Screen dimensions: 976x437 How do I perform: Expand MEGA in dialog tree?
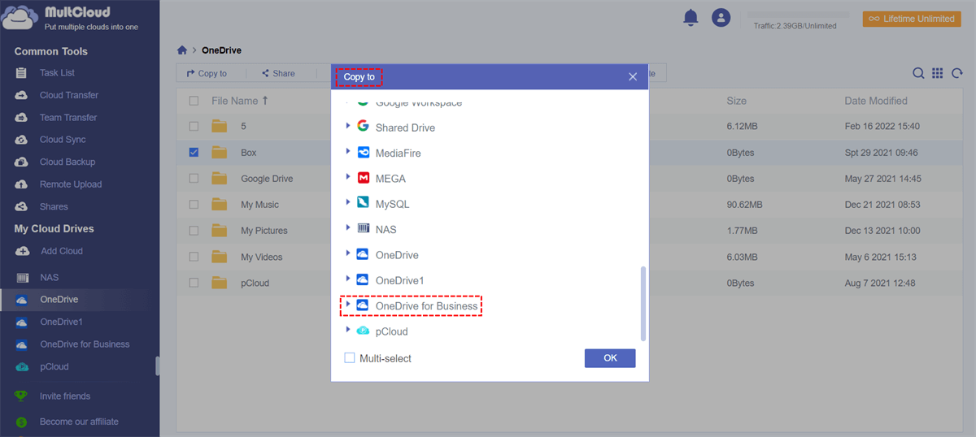(x=348, y=176)
